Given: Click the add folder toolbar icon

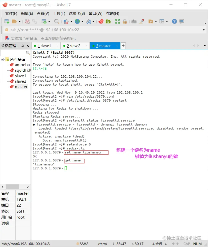Looking at the screenshot, I should click(151, 21).
